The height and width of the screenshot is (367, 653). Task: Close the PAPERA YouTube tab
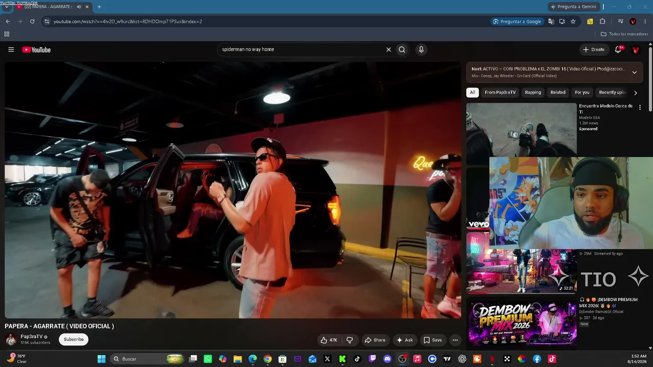(x=87, y=7)
